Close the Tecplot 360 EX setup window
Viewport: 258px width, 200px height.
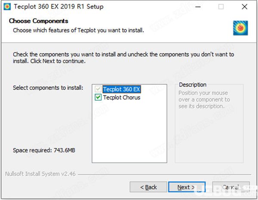click(x=245, y=7)
